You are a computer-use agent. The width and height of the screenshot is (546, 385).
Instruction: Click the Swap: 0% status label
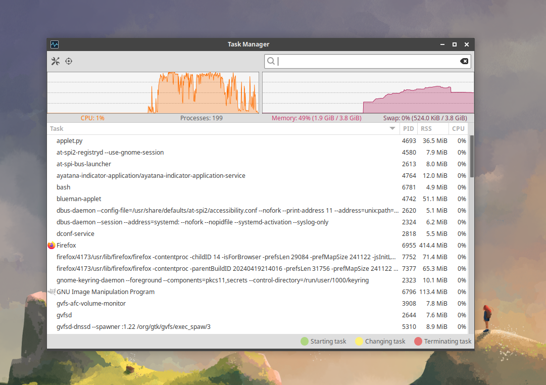425,118
